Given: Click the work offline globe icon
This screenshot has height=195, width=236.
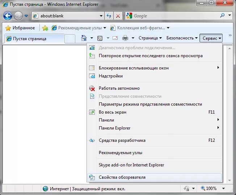Looking at the screenshot, I should coord(92,88).
